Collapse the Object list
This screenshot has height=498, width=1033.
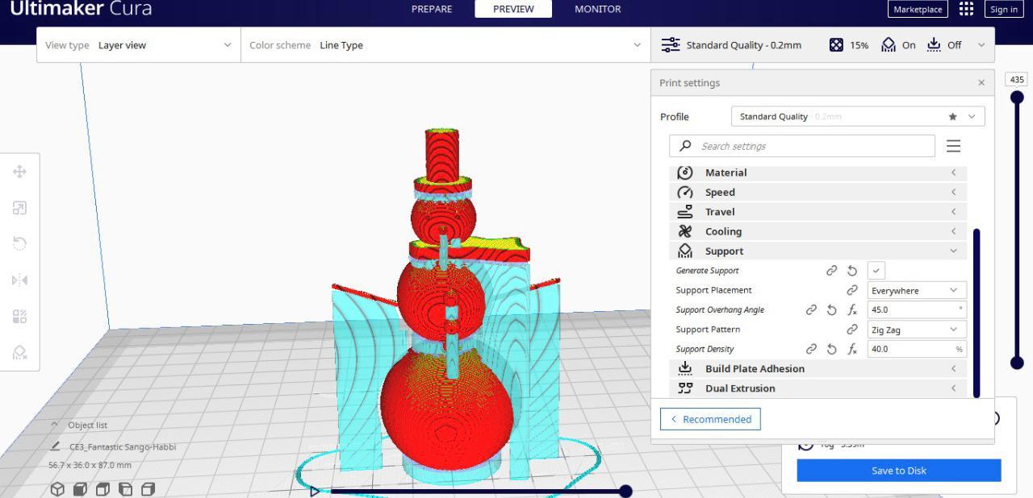coord(55,425)
